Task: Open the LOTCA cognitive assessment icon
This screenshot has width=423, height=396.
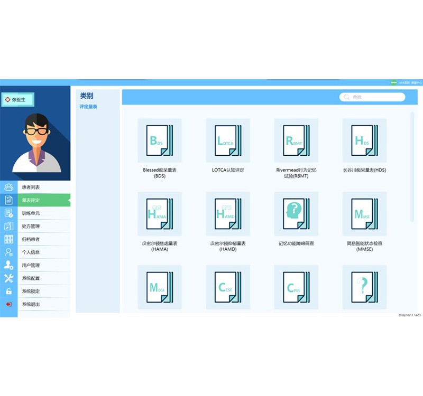Action: coord(227,140)
